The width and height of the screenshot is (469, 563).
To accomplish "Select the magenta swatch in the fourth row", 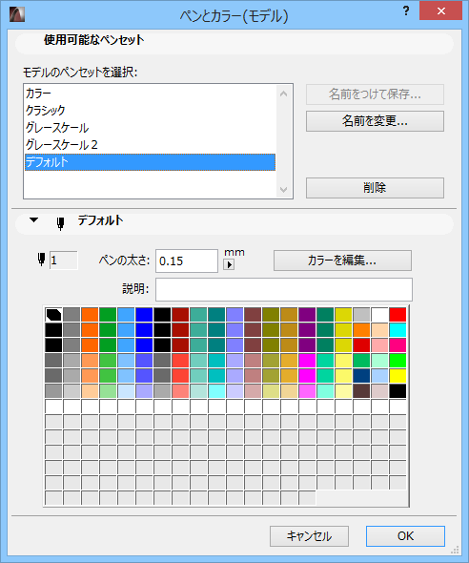I will (307, 360).
